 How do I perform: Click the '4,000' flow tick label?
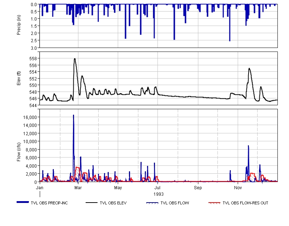point(31,166)
